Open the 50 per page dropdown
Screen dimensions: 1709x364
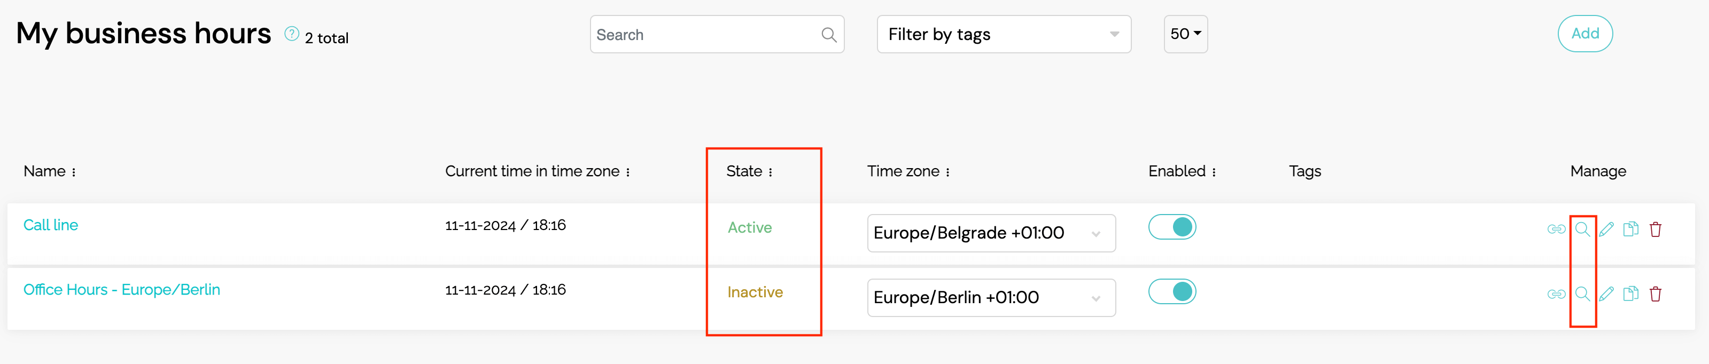[x=1185, y=35]
